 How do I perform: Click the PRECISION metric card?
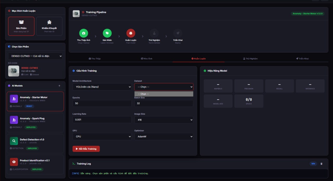click(249, 86)
